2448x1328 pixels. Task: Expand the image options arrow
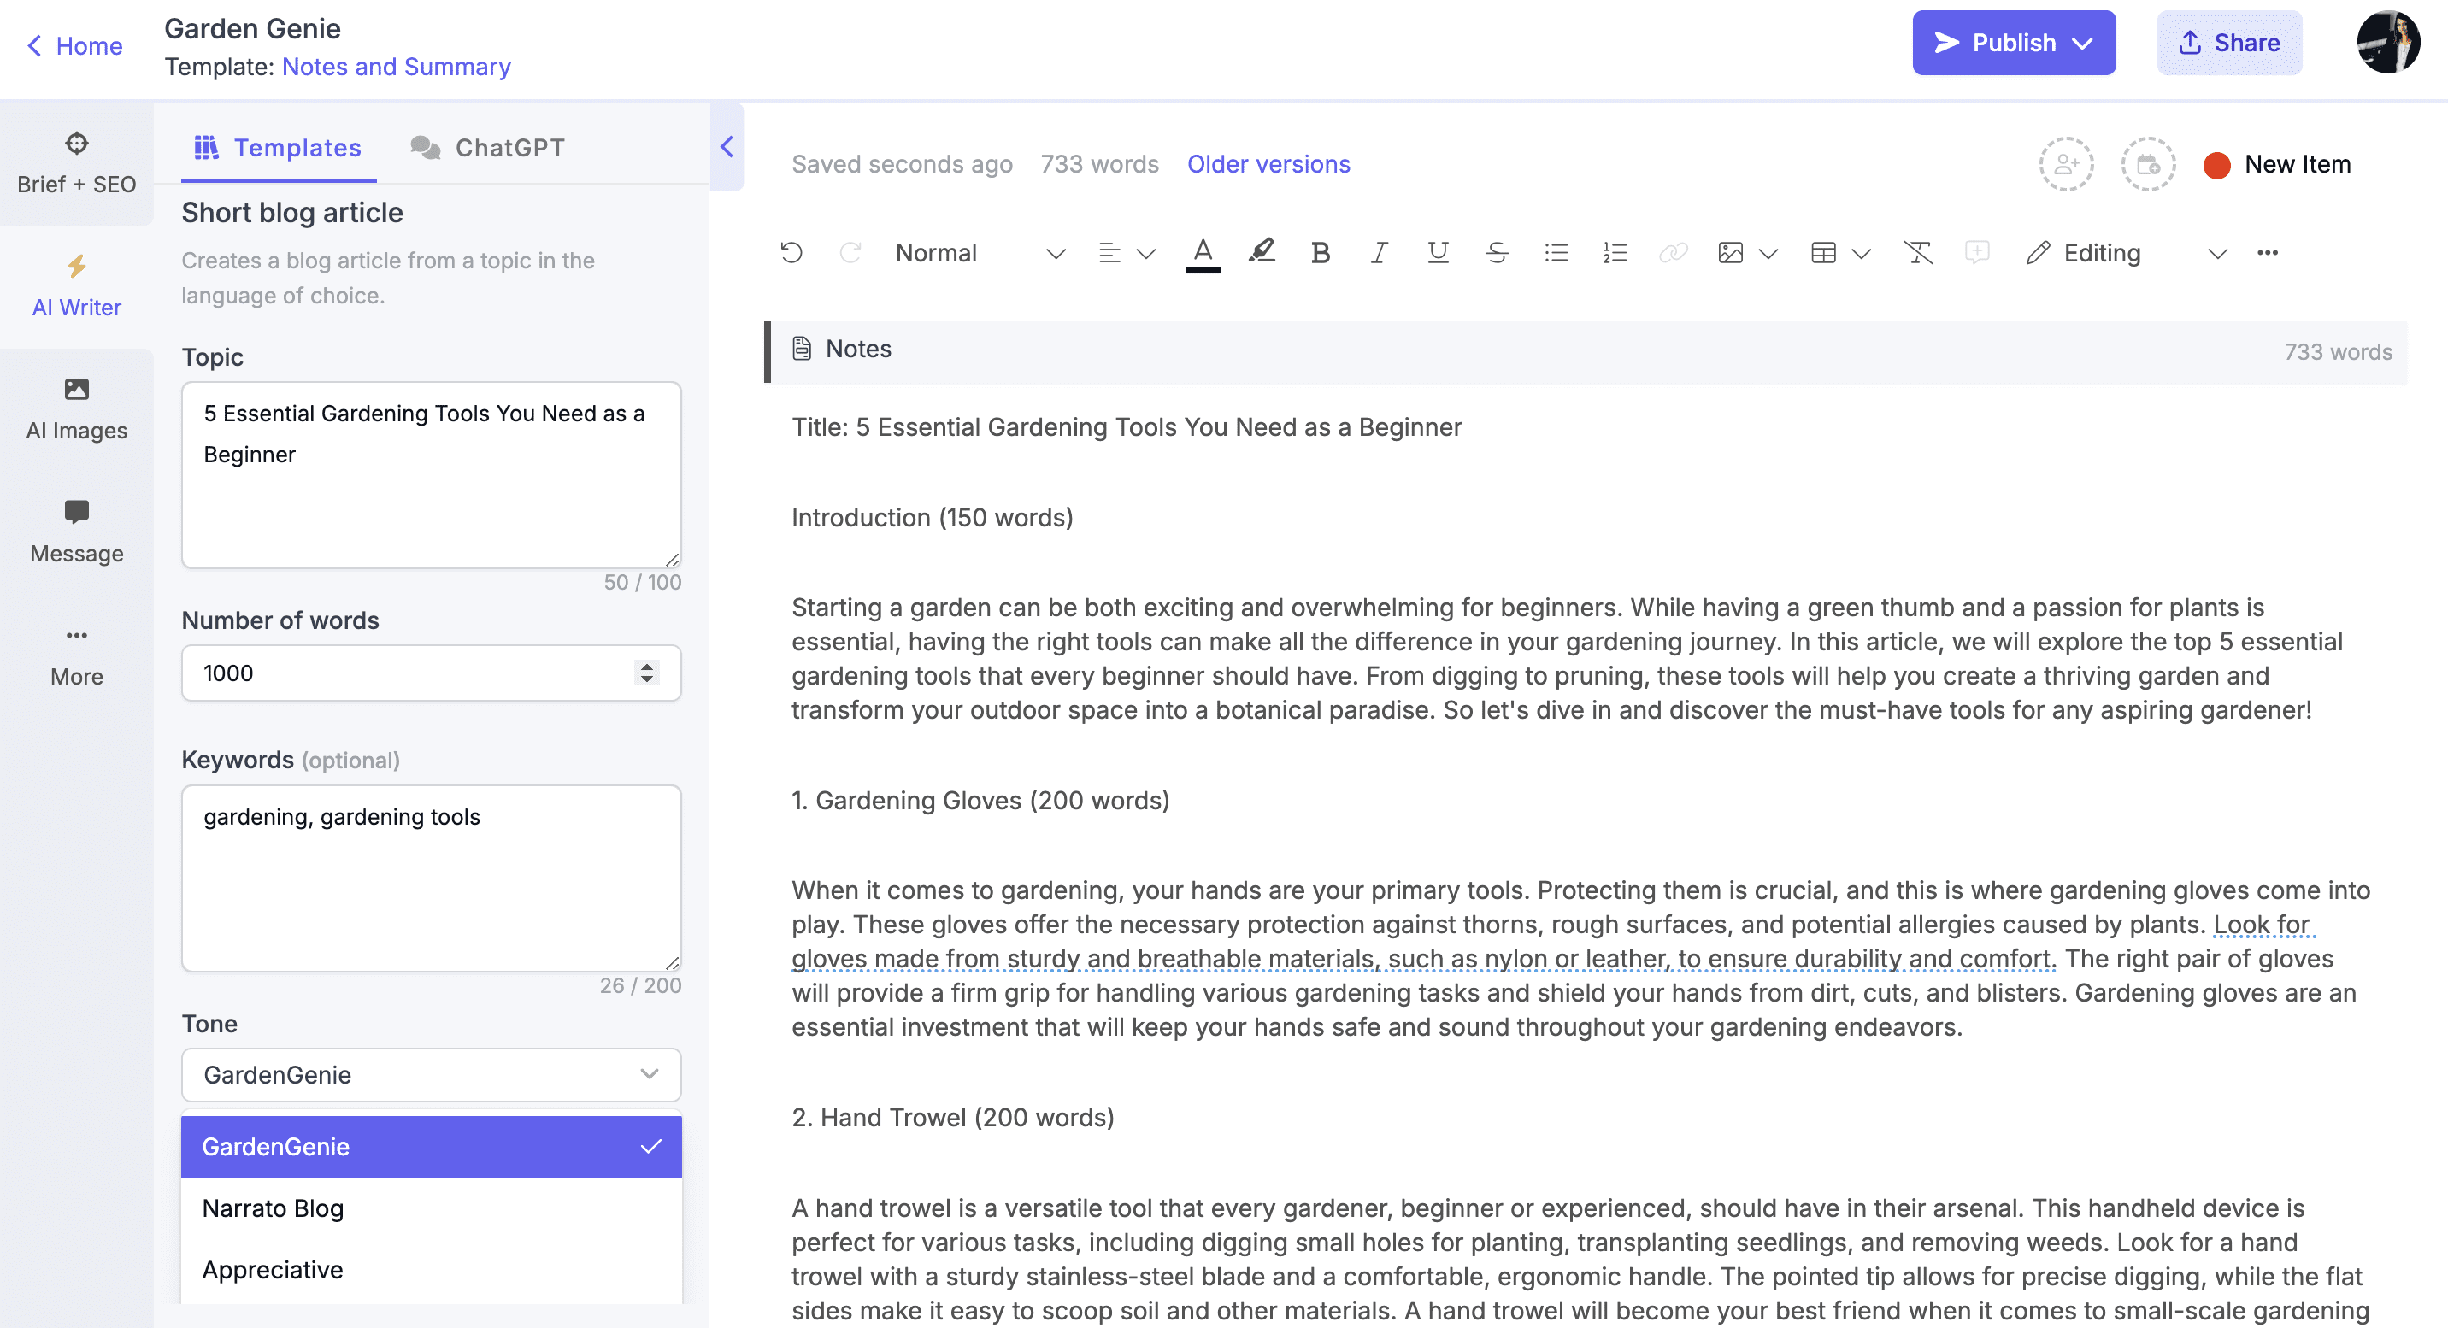pos(1768,254)
